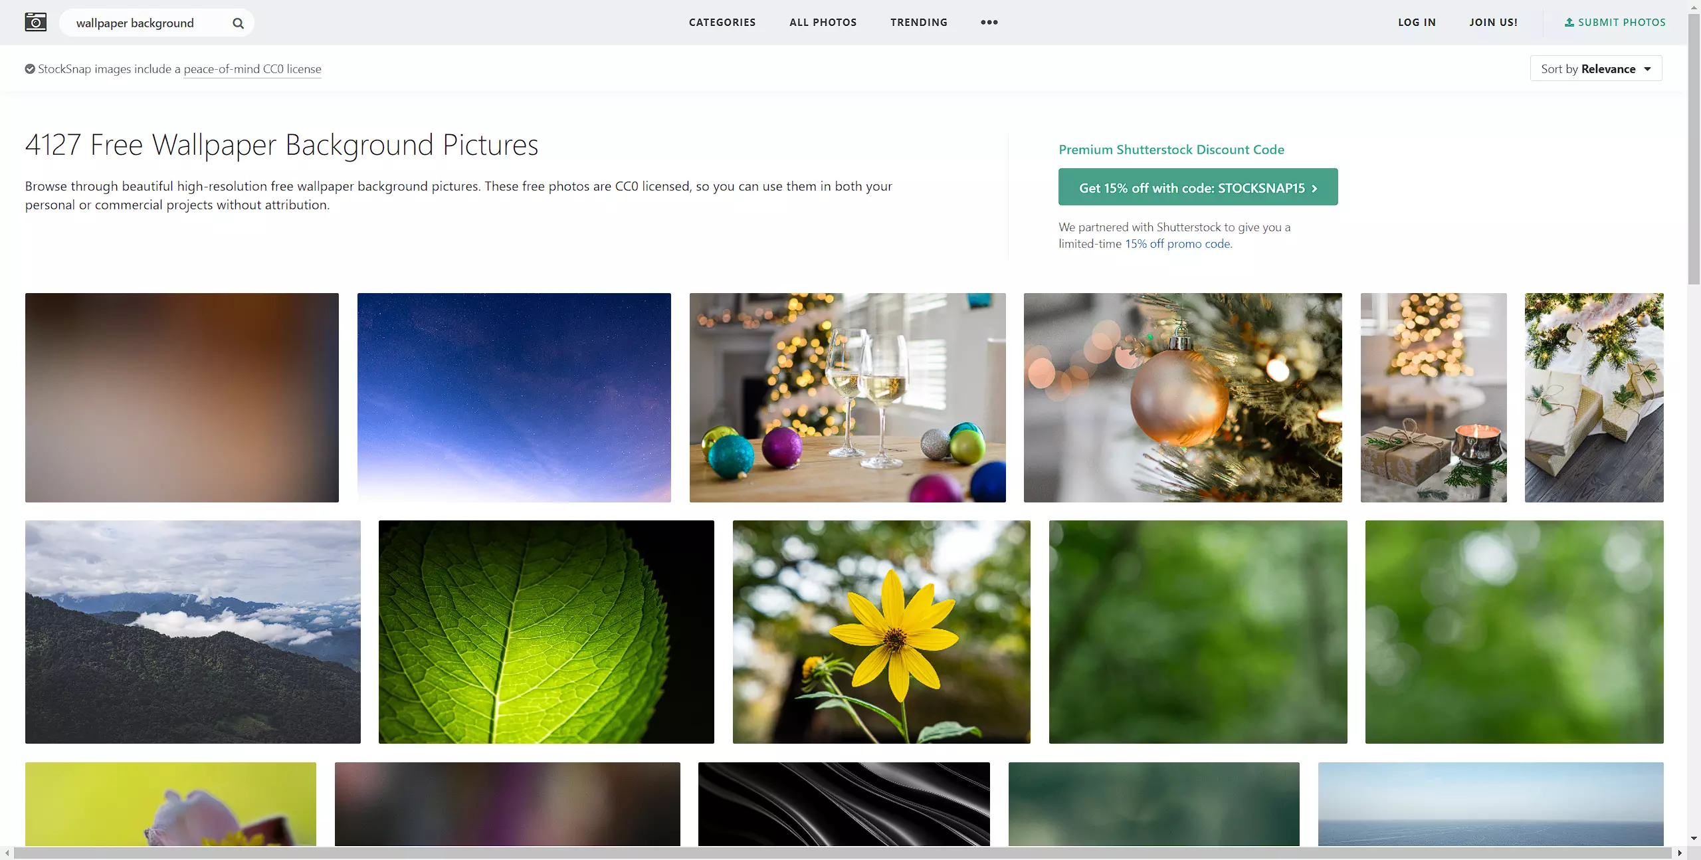Click into the wallpaper background search field
Screen dimensions: 1701x860
tap(150, 23)
